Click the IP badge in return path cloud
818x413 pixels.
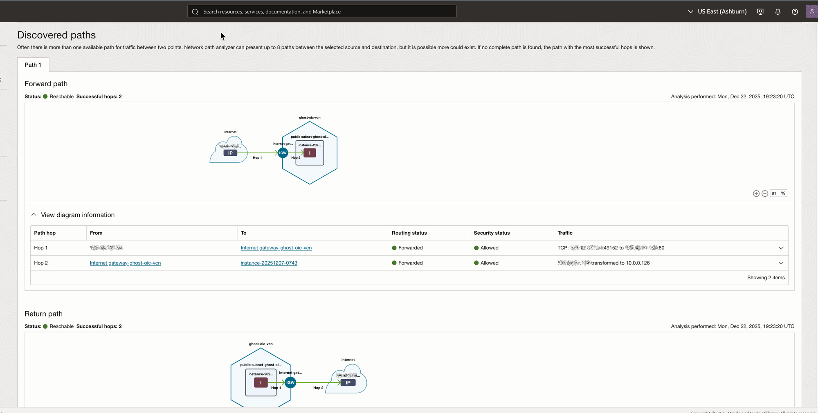pyautogui.click(x=348, y=383)
